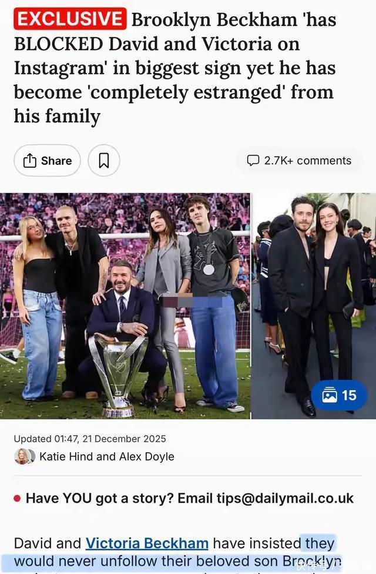Open the photo gallery icon badge
Viewport: 376px width, 574px height.
click(x=330, y=396)
